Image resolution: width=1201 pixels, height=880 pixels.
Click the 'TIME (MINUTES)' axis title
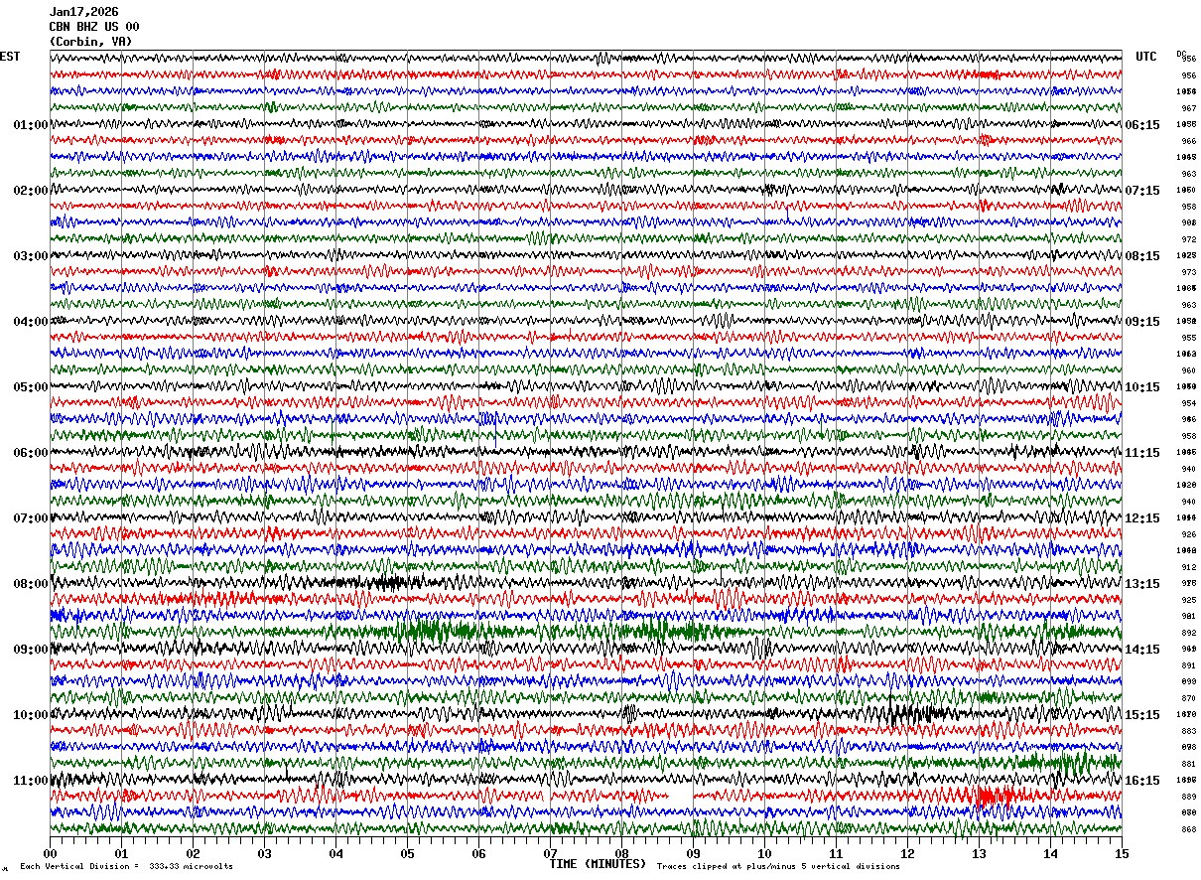tap(598, 864)
